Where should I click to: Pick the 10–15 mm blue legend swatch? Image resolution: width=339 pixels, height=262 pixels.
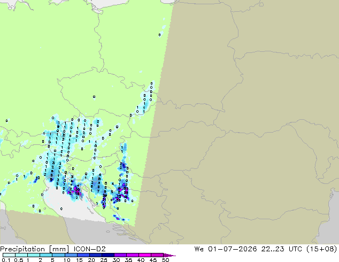coord(71,255)
